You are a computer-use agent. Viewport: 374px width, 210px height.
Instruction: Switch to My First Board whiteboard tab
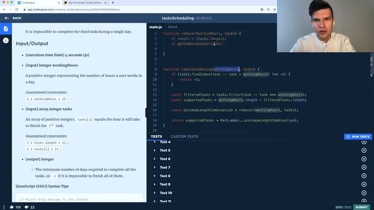click(85, 2)
